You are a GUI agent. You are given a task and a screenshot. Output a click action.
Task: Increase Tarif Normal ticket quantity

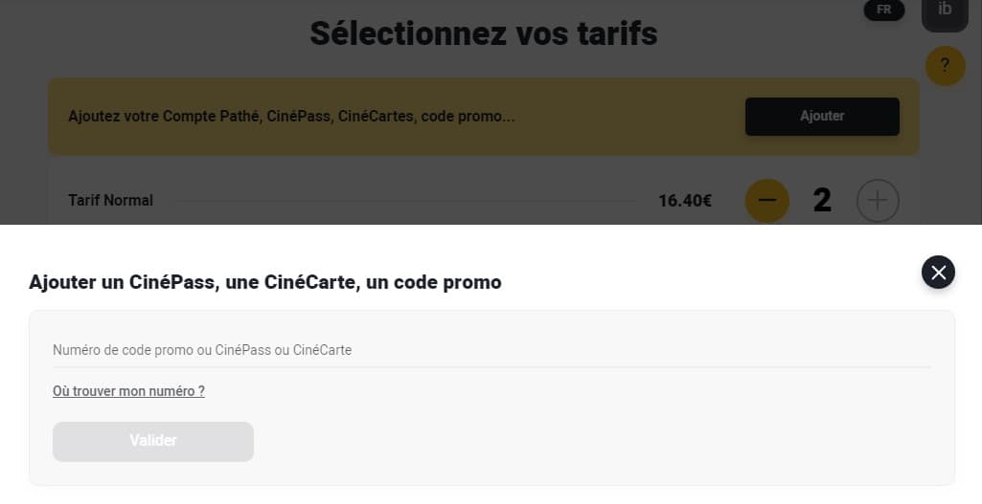tap(878, 201)
